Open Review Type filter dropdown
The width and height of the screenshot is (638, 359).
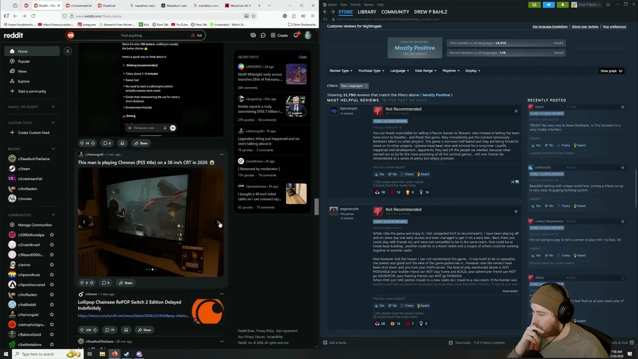tap(341, 71)
